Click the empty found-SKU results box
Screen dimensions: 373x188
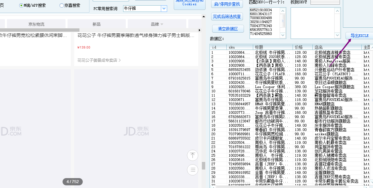(312, 23)
